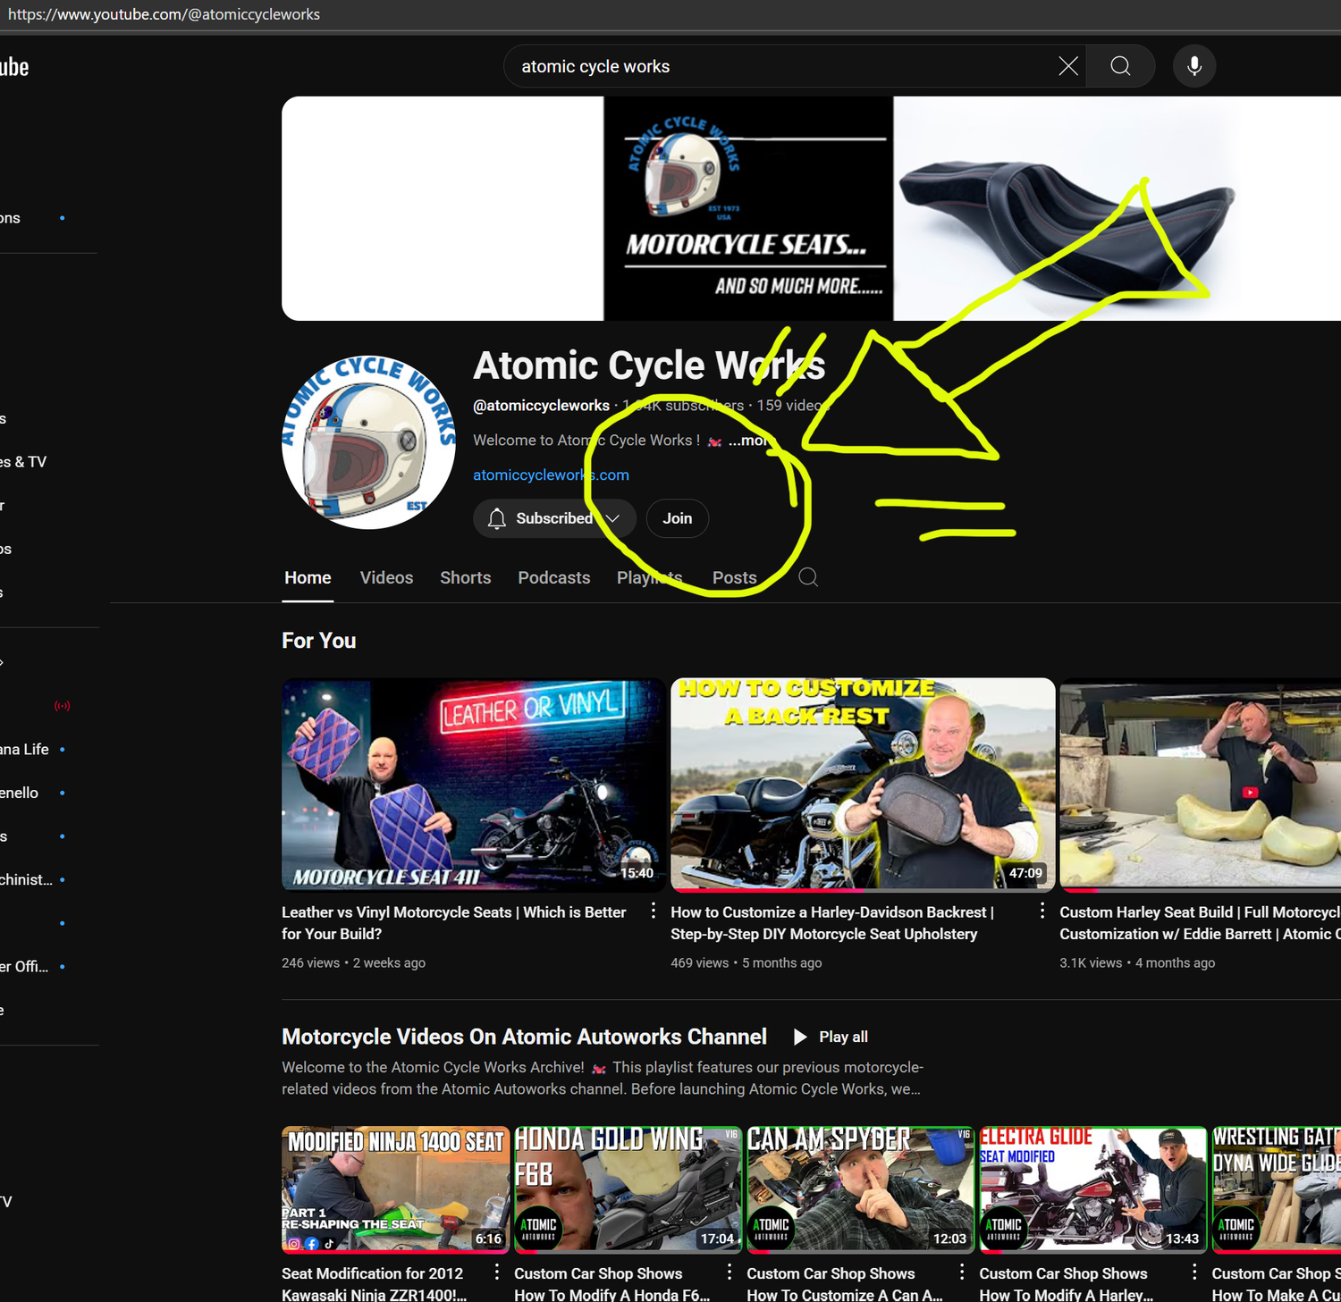The height and width of the screenshot is (1302, 1341).
Task: Click the Join membership button
Action: [x=677, y=518]
